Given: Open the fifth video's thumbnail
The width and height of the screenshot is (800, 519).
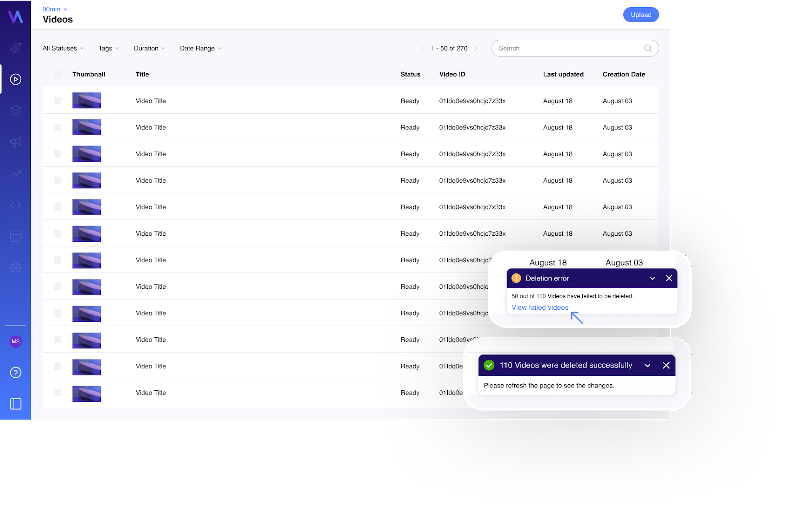Looking at the screenshot, I should [86, 207].
